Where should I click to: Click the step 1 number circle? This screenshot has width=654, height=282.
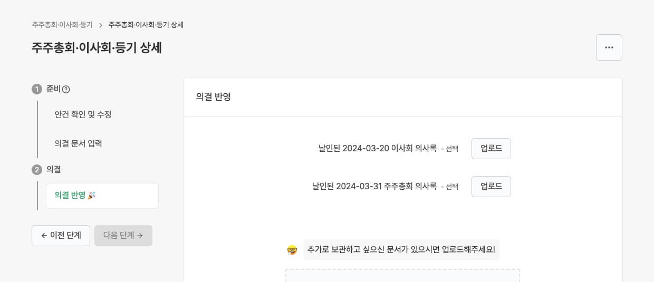(x=37, y=89)
